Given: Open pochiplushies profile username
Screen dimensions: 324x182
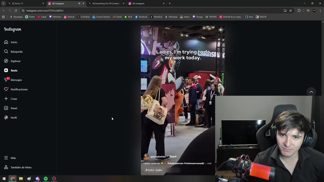Looking at the screenshot, I should tap(158, 157).
